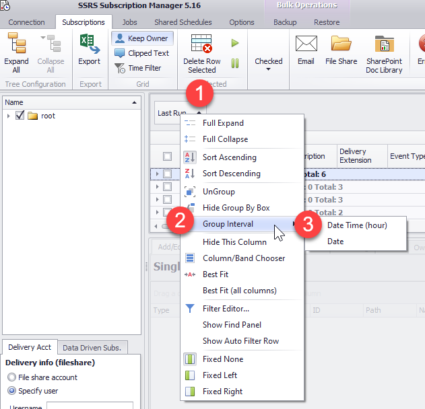The height and width of the screenshot is (409, 425).
Task: Open the Filter Editor
Action: tap(242, 309)
